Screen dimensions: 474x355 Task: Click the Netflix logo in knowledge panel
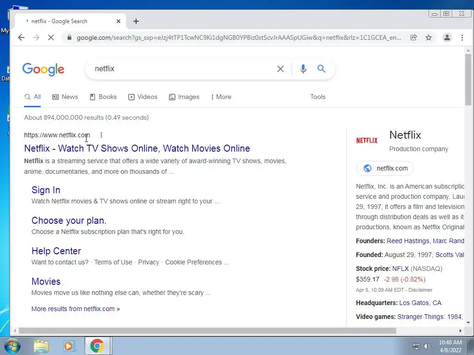tap(367, 141)
